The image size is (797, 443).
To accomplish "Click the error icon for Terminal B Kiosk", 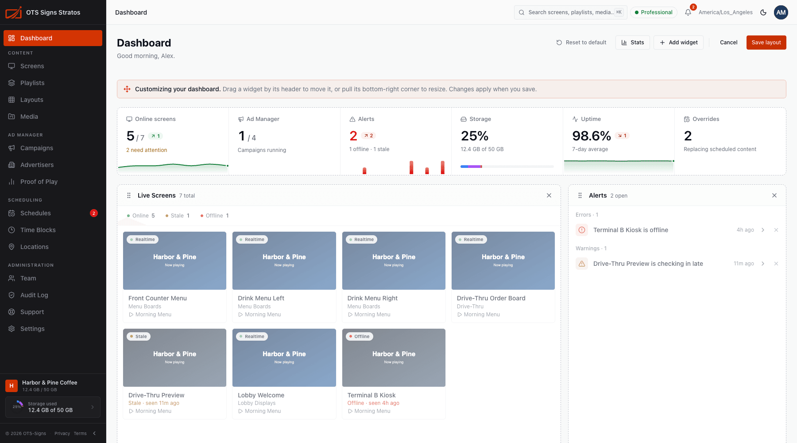I will point(582,230).
